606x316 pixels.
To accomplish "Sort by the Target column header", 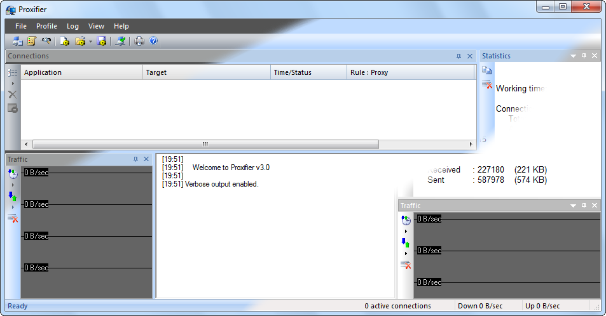I will (x=207, y=72).
